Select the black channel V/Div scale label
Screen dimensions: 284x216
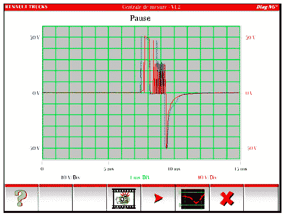pyautogui.click(x=71, y=177)
